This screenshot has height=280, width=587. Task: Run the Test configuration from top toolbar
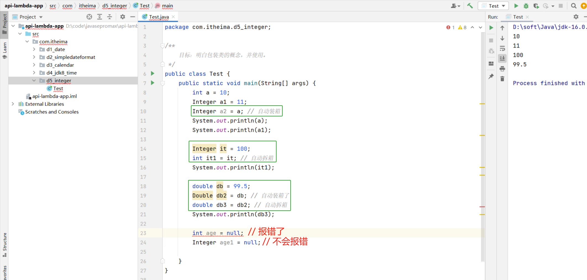[516, 6]
